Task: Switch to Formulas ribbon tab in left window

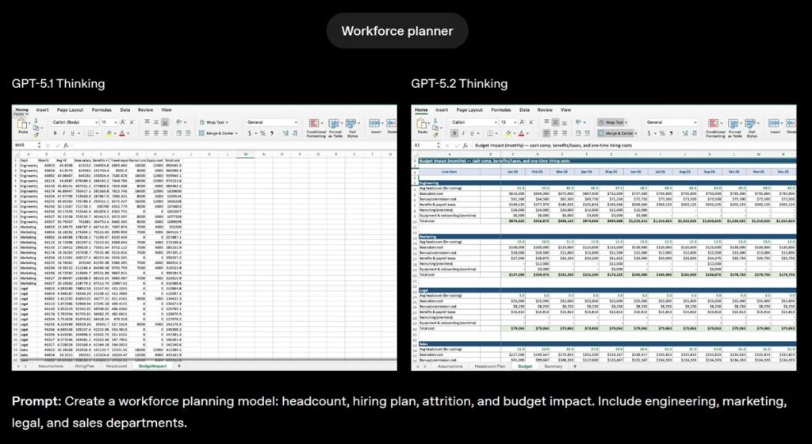Action: pyautogui.click(x=101, y=109)
